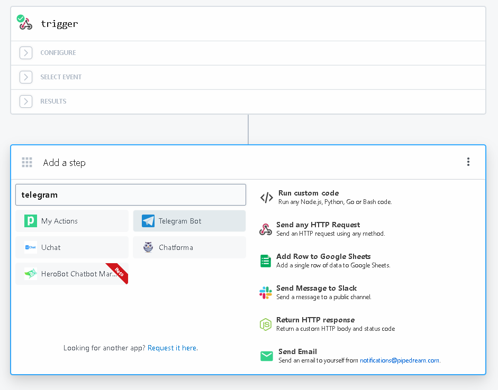Select the HeroBot Chatbot Marketing tile
The image size is (498, 390).
pyautogui.click(x=72, y=274)
